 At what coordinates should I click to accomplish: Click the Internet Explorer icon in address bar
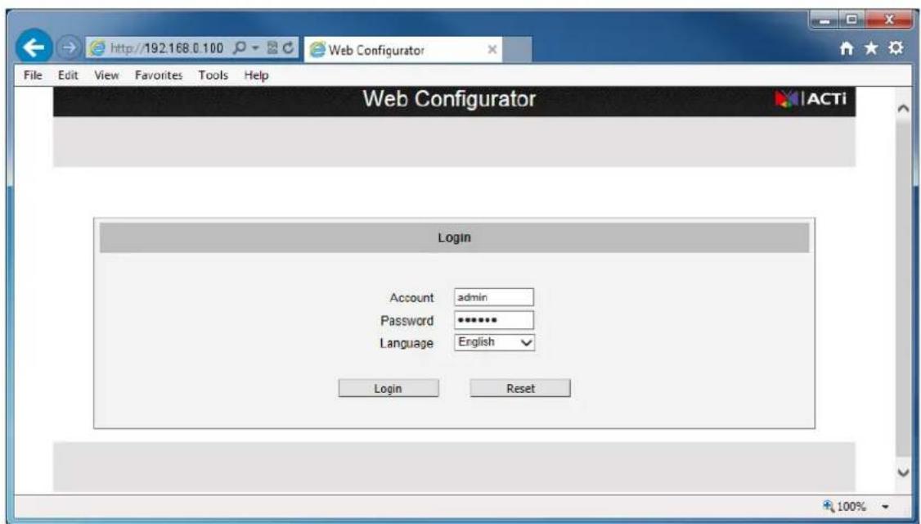(x=97, y=48)
